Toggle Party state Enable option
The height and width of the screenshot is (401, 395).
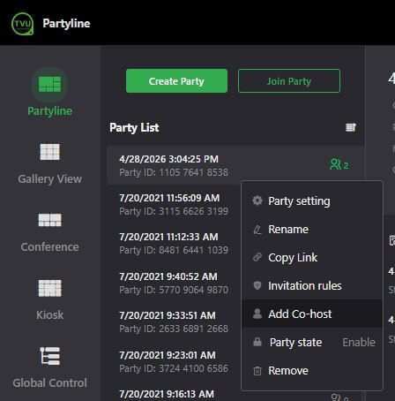click(x=359, y=342)
